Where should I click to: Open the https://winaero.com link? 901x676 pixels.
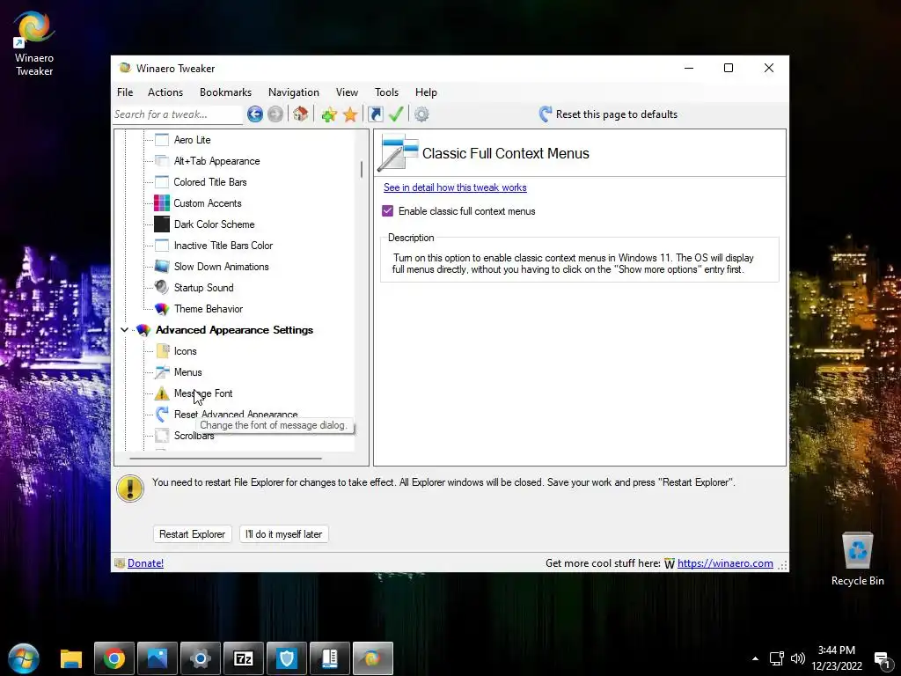point(725,563)
